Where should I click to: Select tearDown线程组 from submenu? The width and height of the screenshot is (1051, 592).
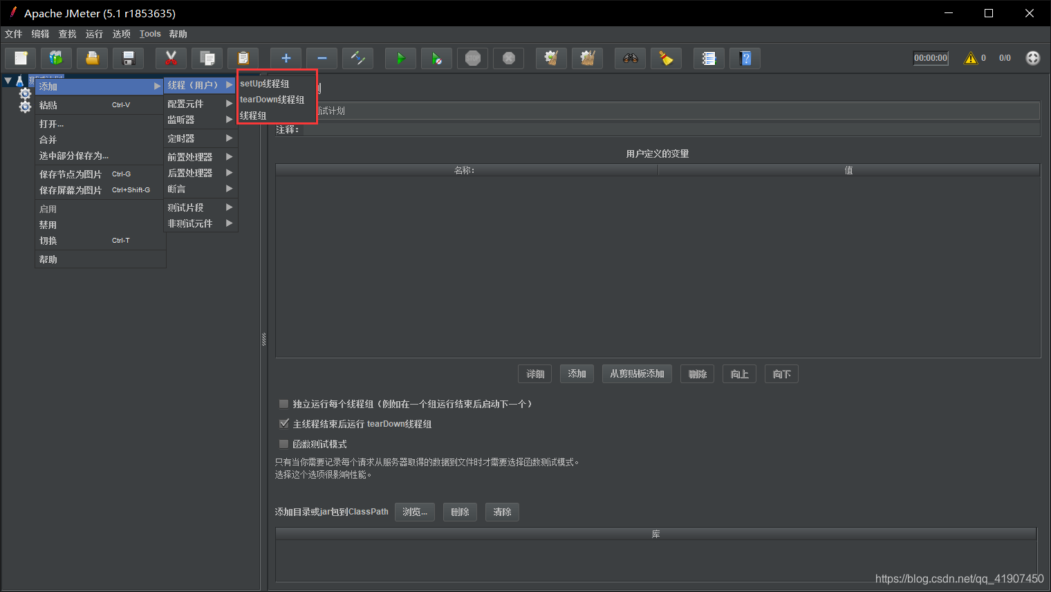coord(277,100)
